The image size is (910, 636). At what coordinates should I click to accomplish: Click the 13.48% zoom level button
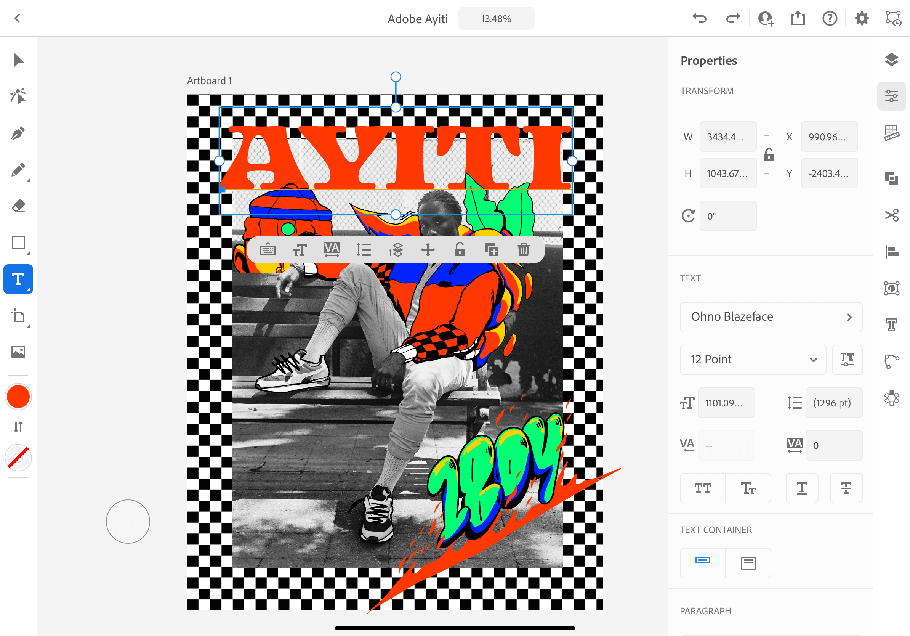496,19
